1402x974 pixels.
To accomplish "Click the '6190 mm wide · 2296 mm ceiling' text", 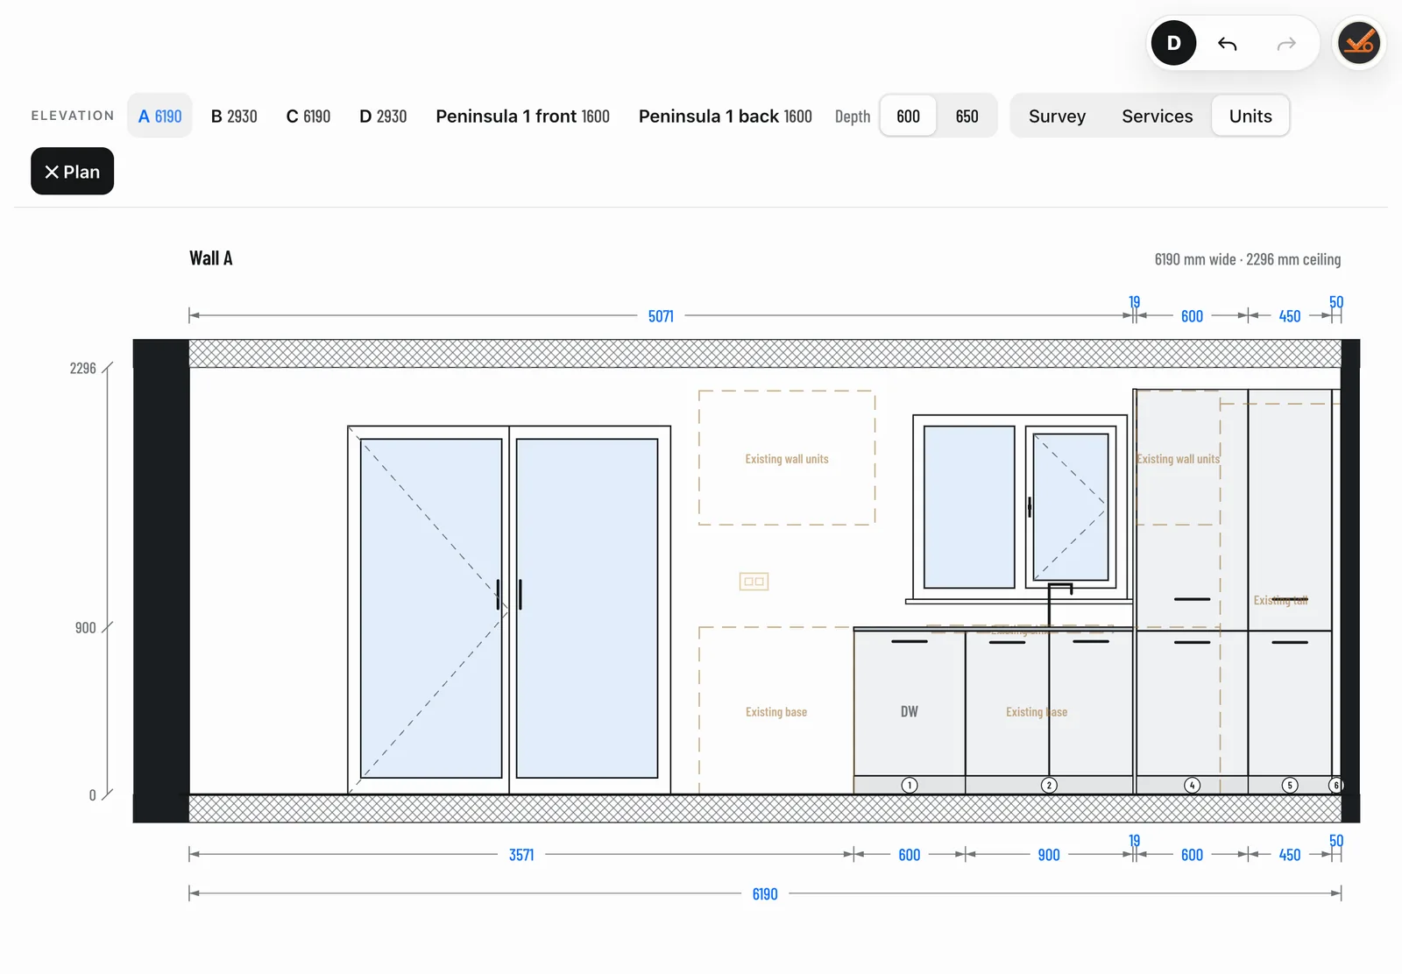I will coord(1248,259).
